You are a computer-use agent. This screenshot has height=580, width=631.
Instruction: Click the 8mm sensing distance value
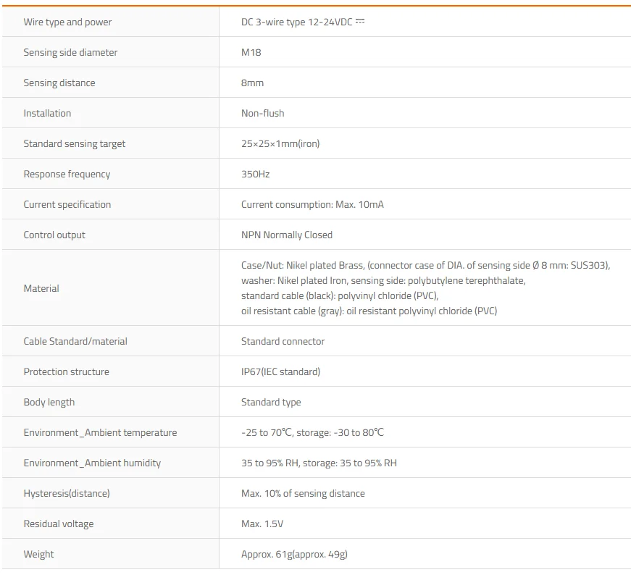[252, 83]
